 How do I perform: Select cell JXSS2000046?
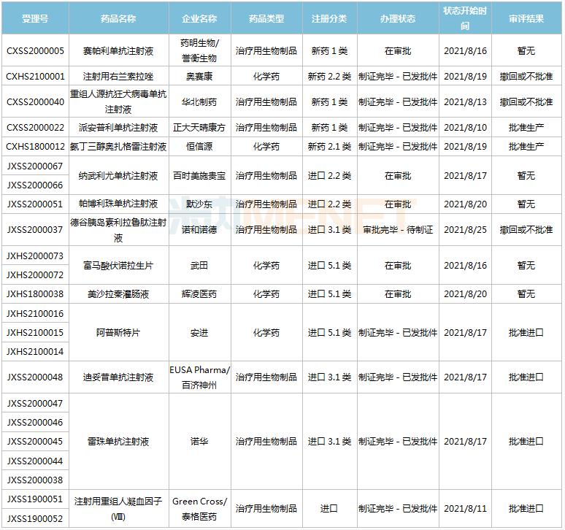pos(35,422)
